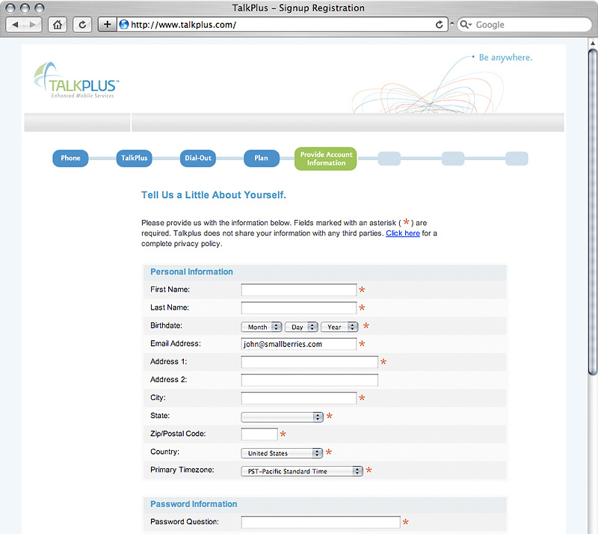Viewport: 598px width, 534px height.
Task: Click the First Name input field
Action: pos(298,290)
